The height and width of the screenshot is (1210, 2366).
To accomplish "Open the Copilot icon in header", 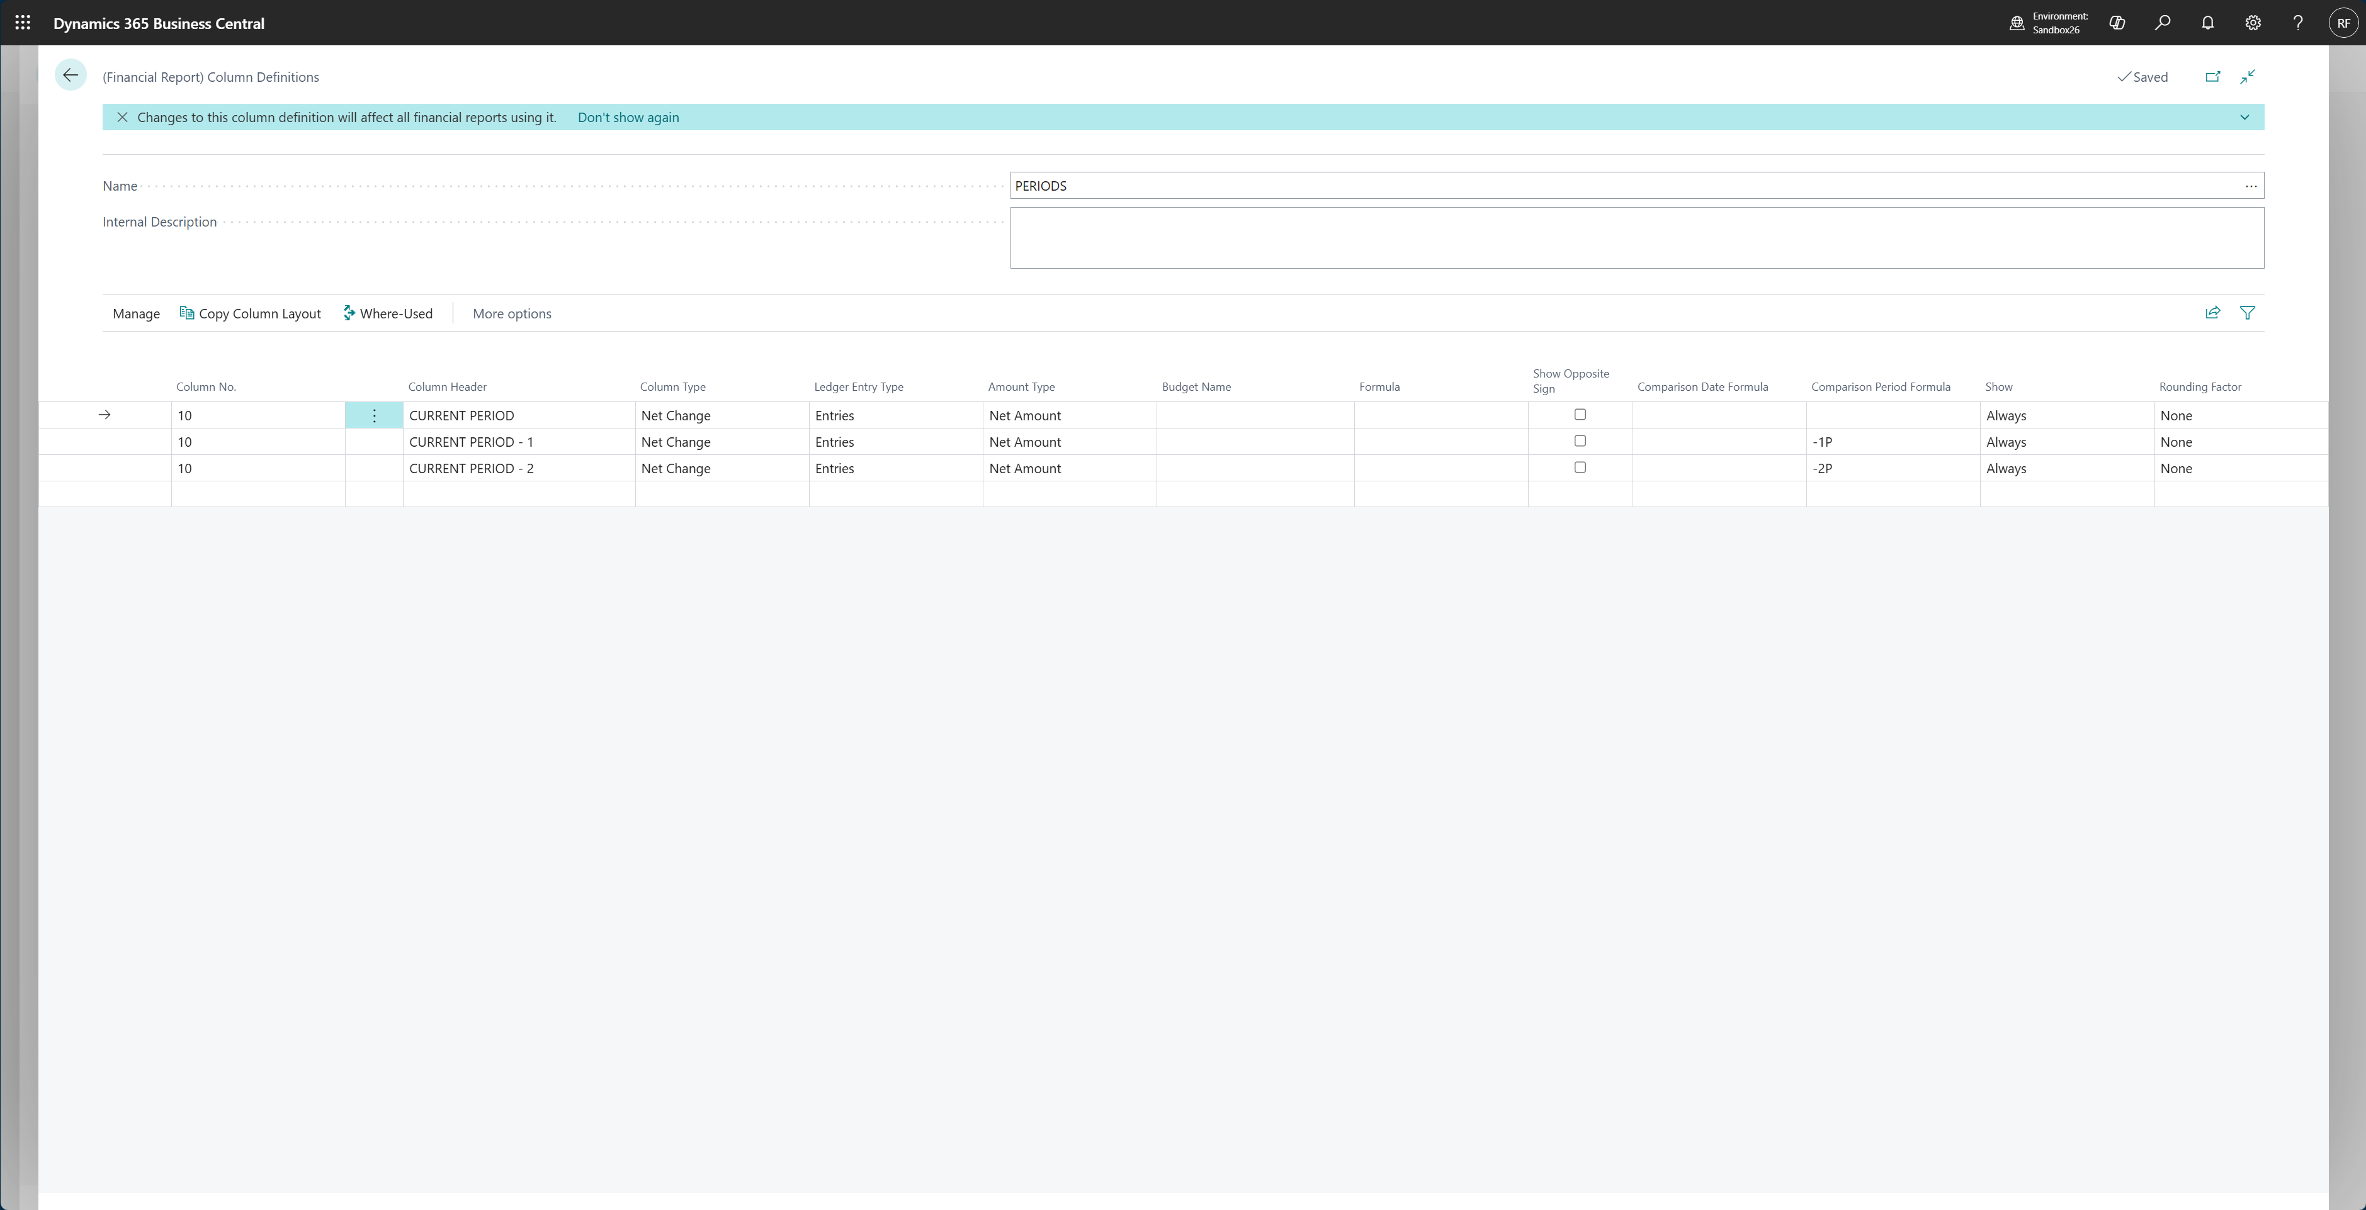I will coord(2117,23).
